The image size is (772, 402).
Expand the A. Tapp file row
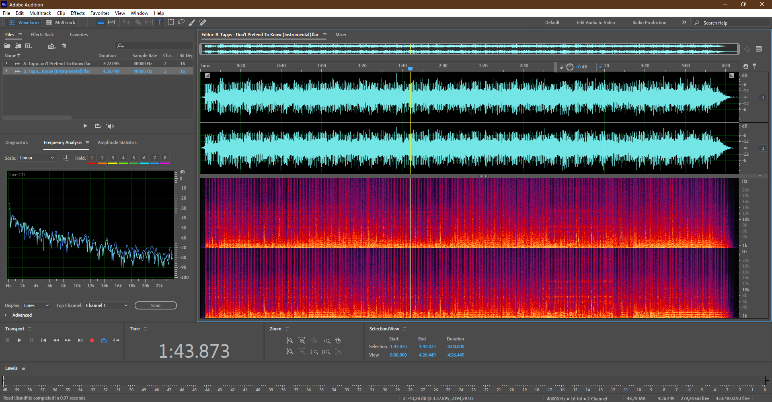pos(6,64)
